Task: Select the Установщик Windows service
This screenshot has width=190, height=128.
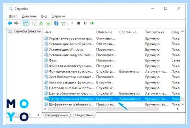Action: (x=66, y=49)
